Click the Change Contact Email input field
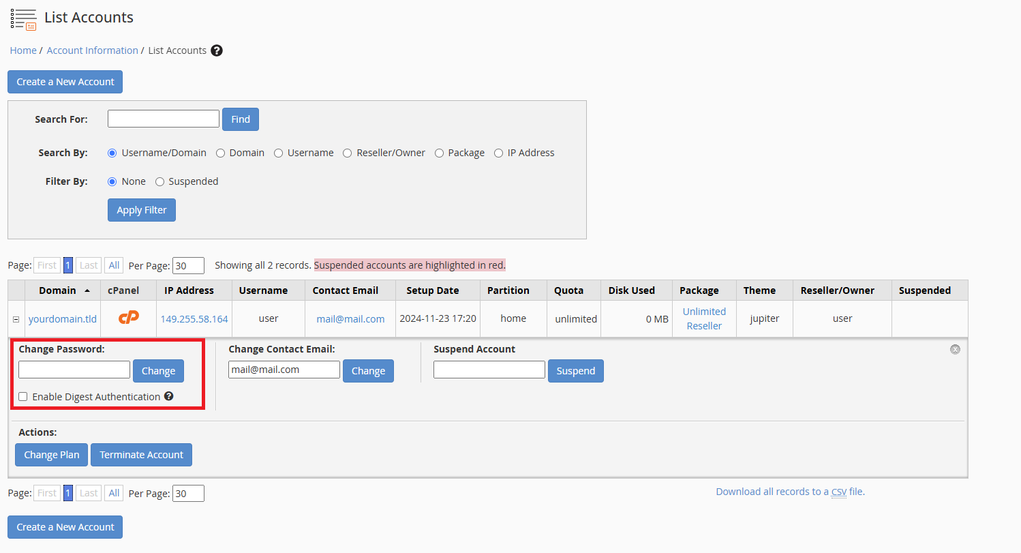The width and height of the screenshot is (1021, 553). tap(284, 370)
